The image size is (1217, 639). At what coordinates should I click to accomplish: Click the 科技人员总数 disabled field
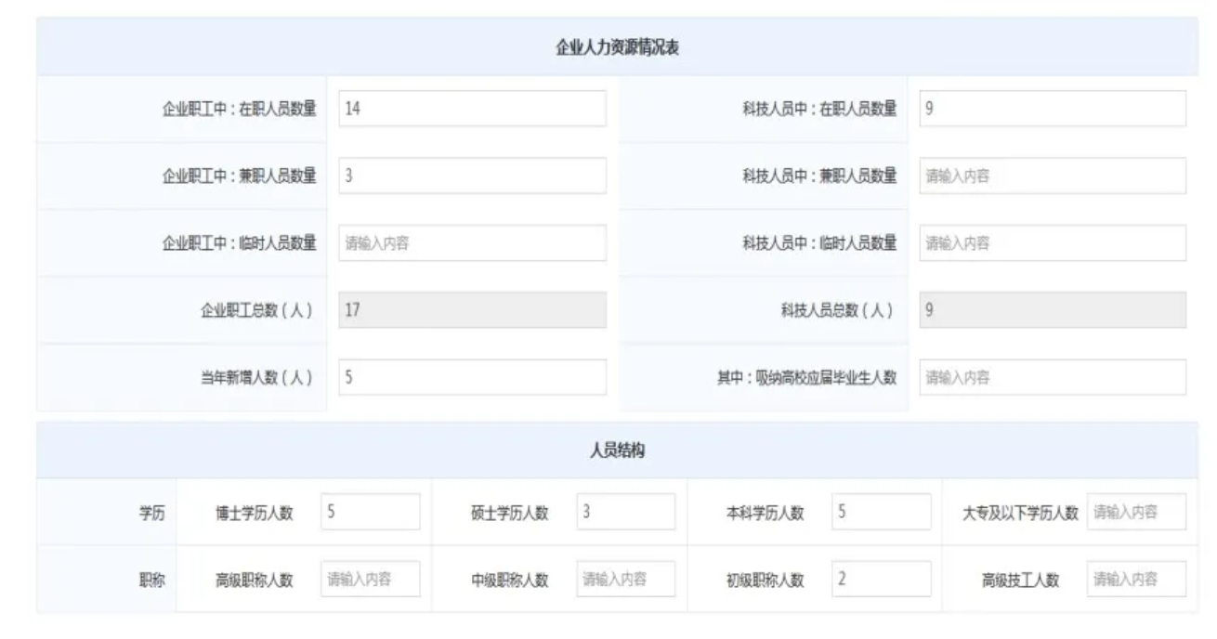[1053, 310]
